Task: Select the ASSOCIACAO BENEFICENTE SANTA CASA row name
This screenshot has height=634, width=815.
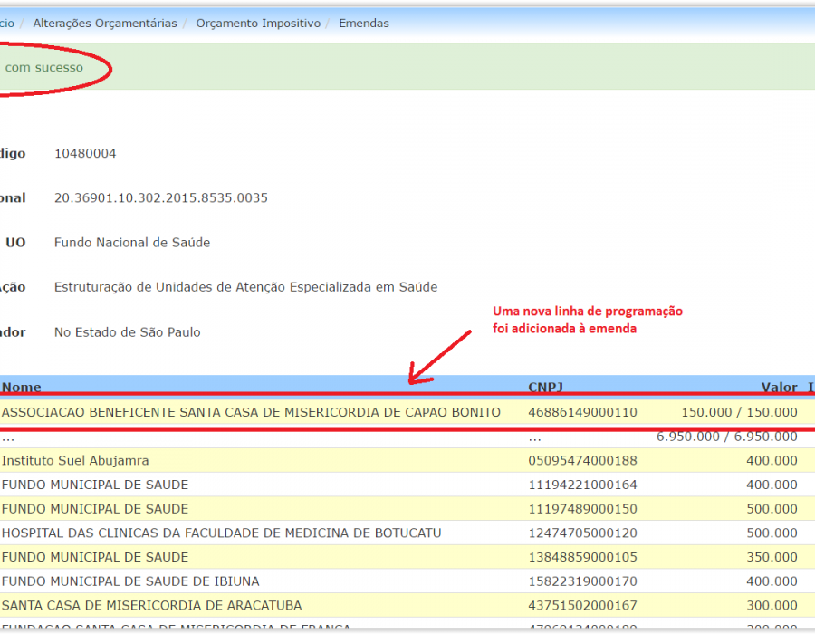Action: [251, 412]
